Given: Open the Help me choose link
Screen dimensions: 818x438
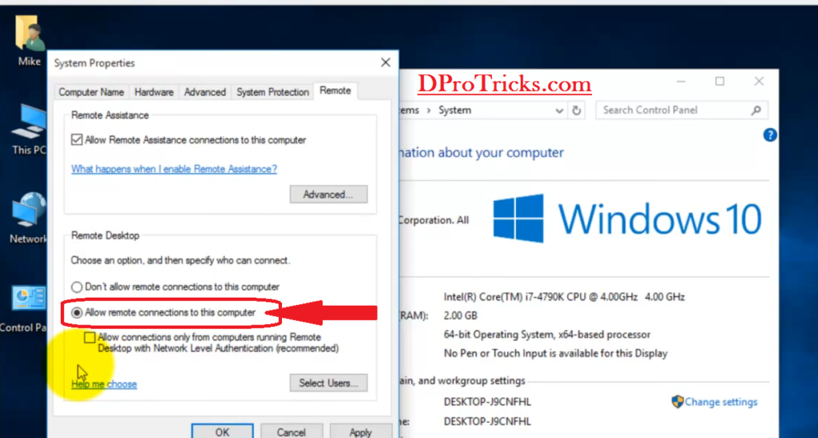Looking at the screenshot, I should pyautogui.click(x=105, y=385).
